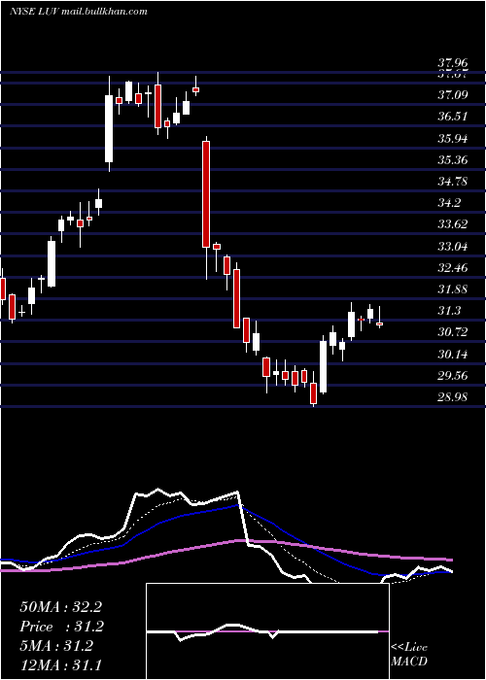486x680 pixels.
Task: Select the 29.56 price axis label
Action: [453, 375]
